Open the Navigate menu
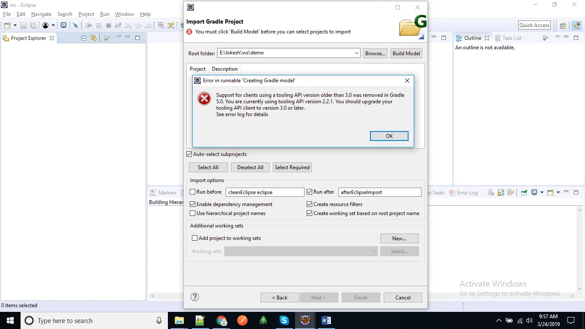The width and height of the screenshot is (585, 329). point(41,14)
